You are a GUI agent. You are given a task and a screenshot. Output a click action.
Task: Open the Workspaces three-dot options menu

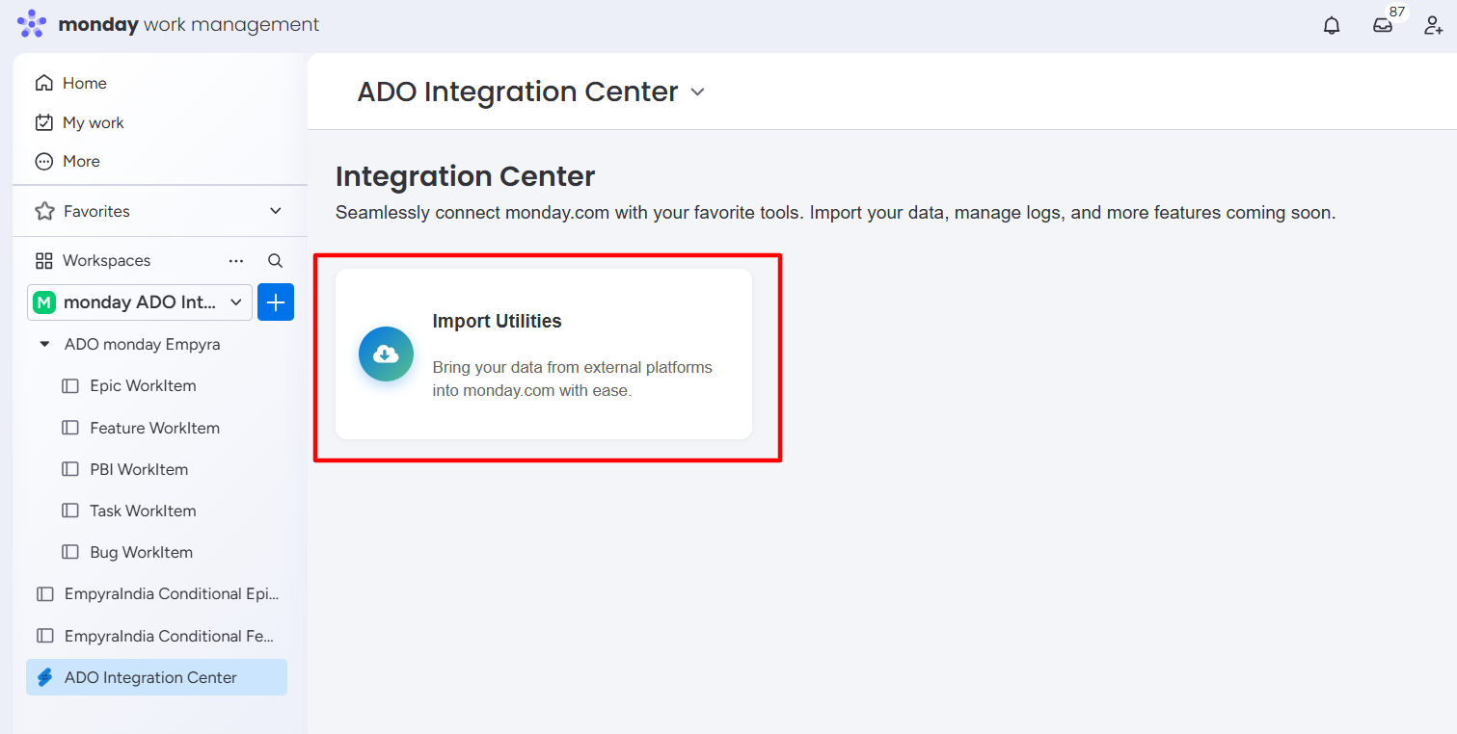point(236,260)
